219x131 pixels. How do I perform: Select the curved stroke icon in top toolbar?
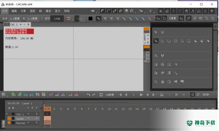click(x=102, y=11)
